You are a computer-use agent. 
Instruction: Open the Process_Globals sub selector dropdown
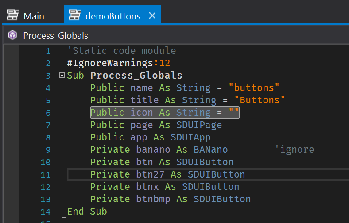pos(55,36)
